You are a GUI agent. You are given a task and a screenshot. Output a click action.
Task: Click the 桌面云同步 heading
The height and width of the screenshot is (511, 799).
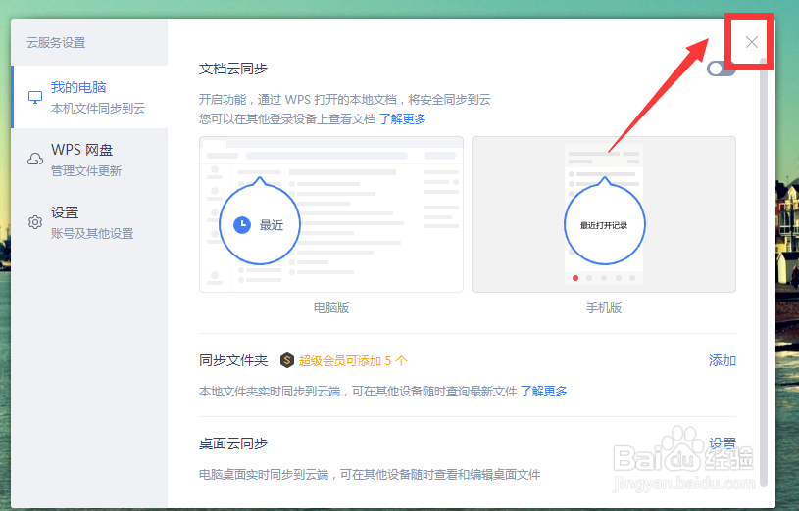point(233,443)
